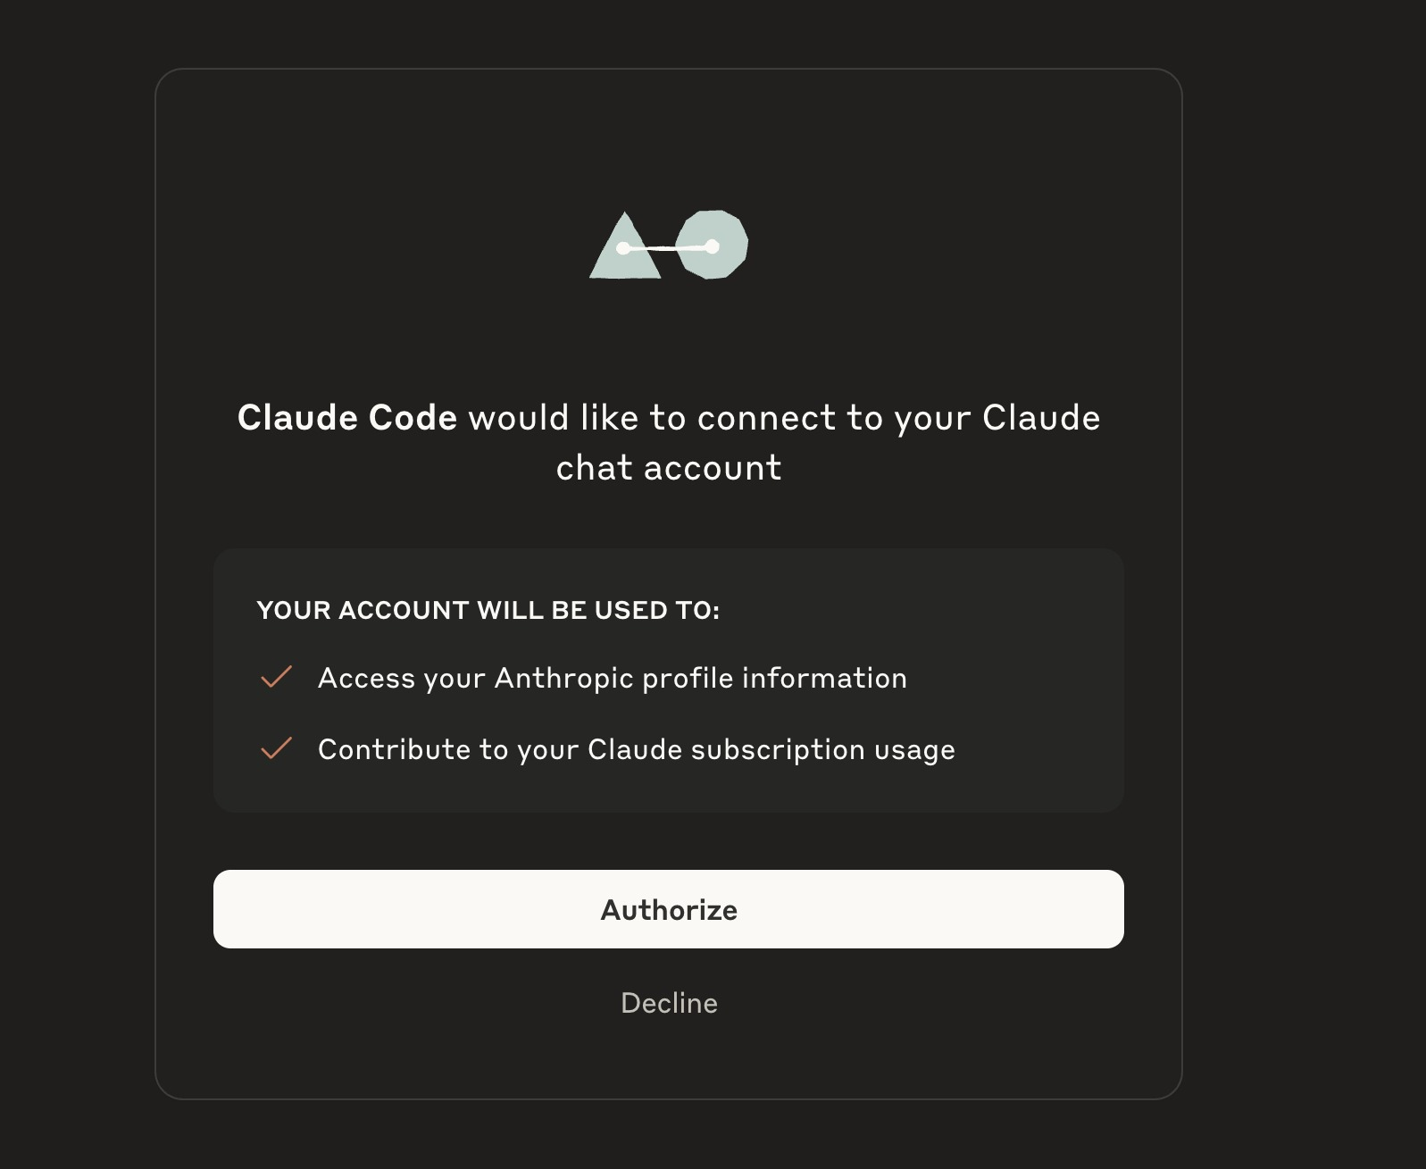Screen dimensions: 1426x1169
Task: Click the "YOUR ACCOUNT WILL BE USED TO:" heading
Action: (x=488, y=610)
